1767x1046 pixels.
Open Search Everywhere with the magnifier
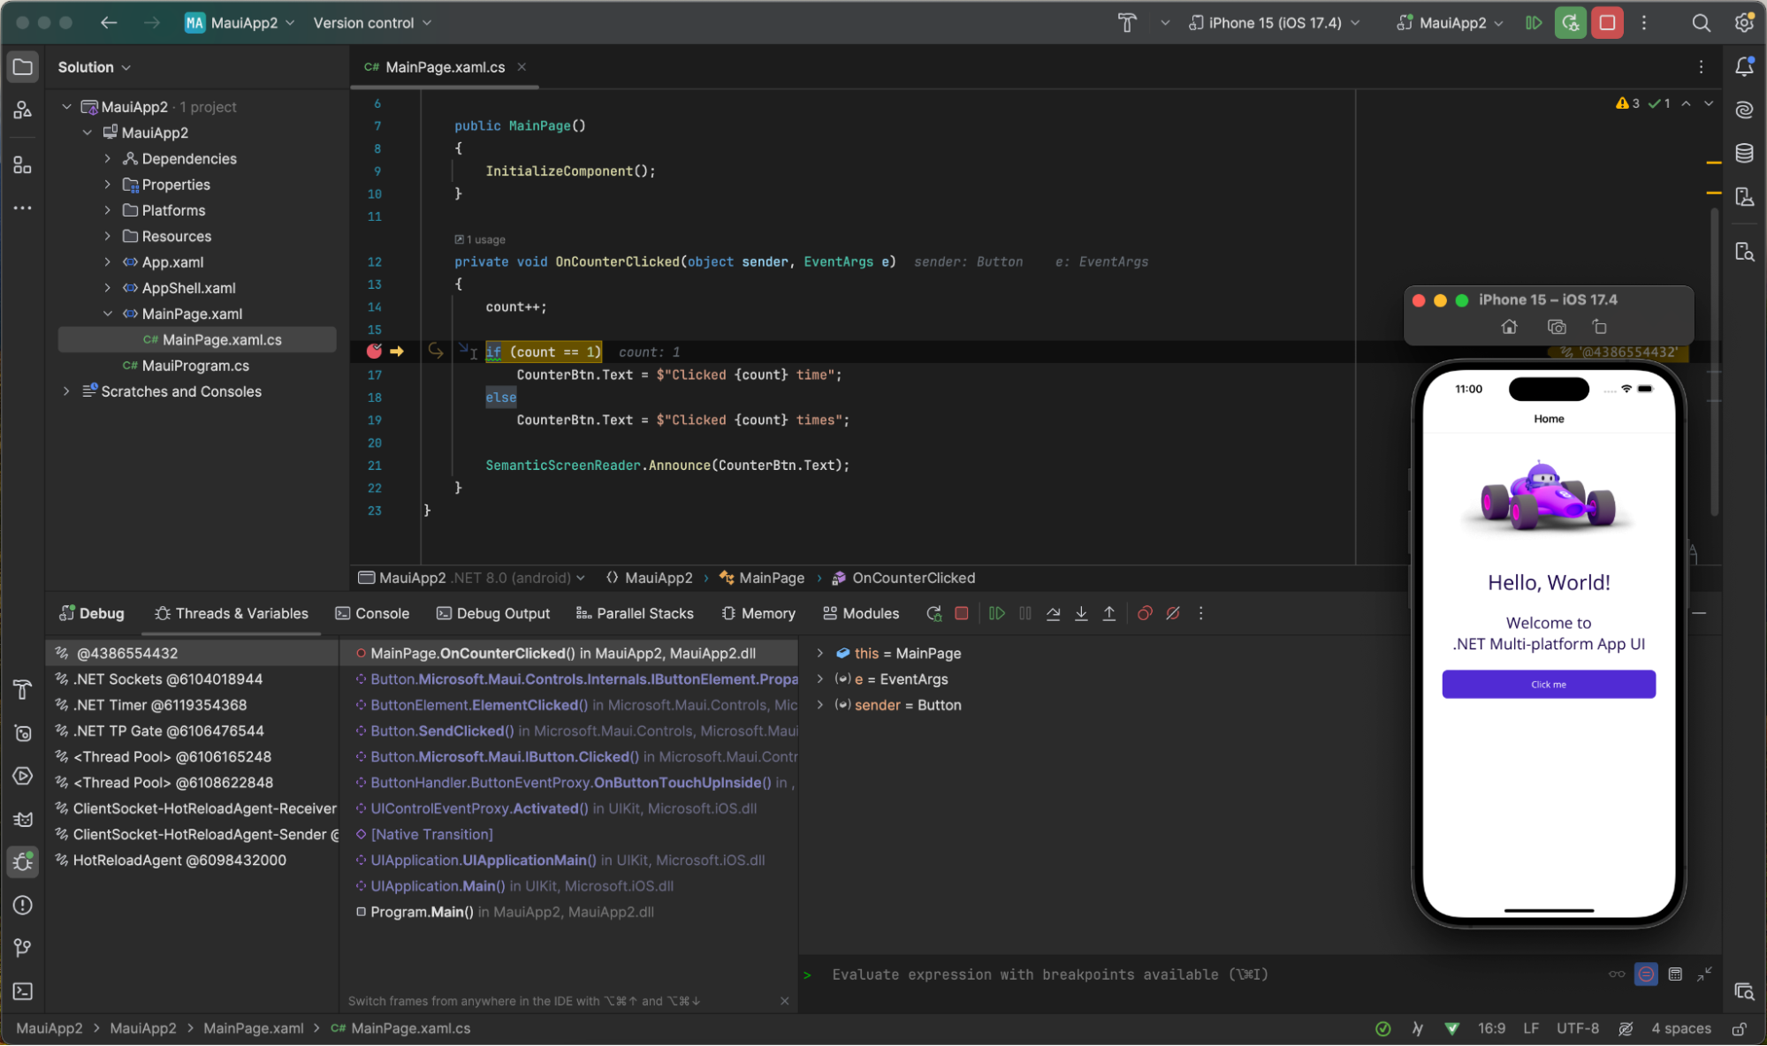tap(1701, 23)
